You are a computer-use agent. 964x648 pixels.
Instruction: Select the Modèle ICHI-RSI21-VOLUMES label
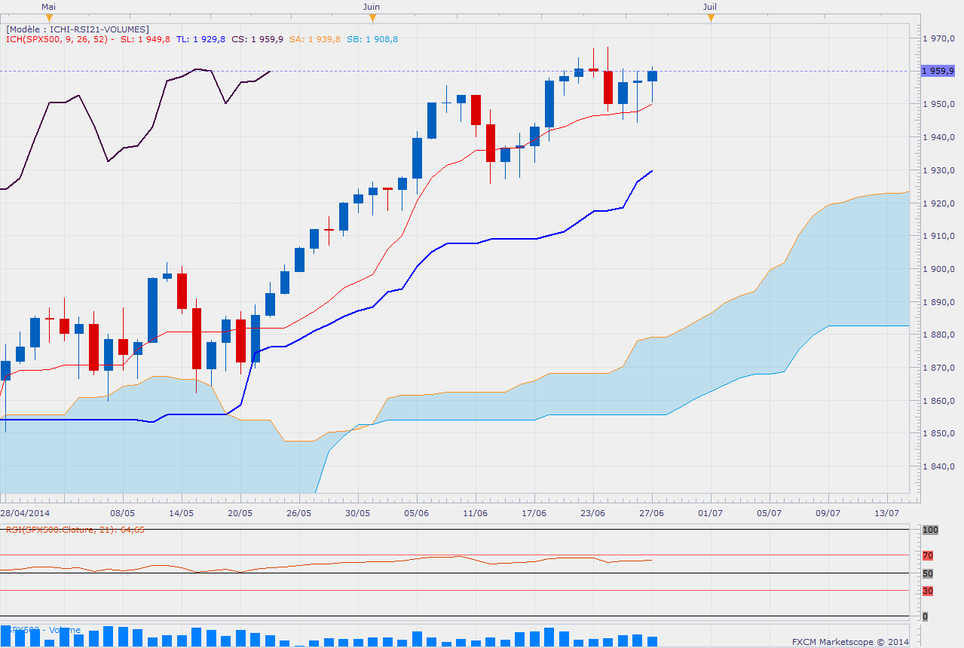coord(78,29)
